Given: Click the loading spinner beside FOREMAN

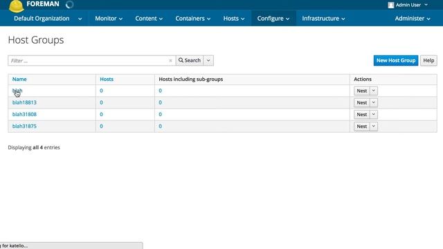Looking at the screenshot, I should (x=69, y=5).
